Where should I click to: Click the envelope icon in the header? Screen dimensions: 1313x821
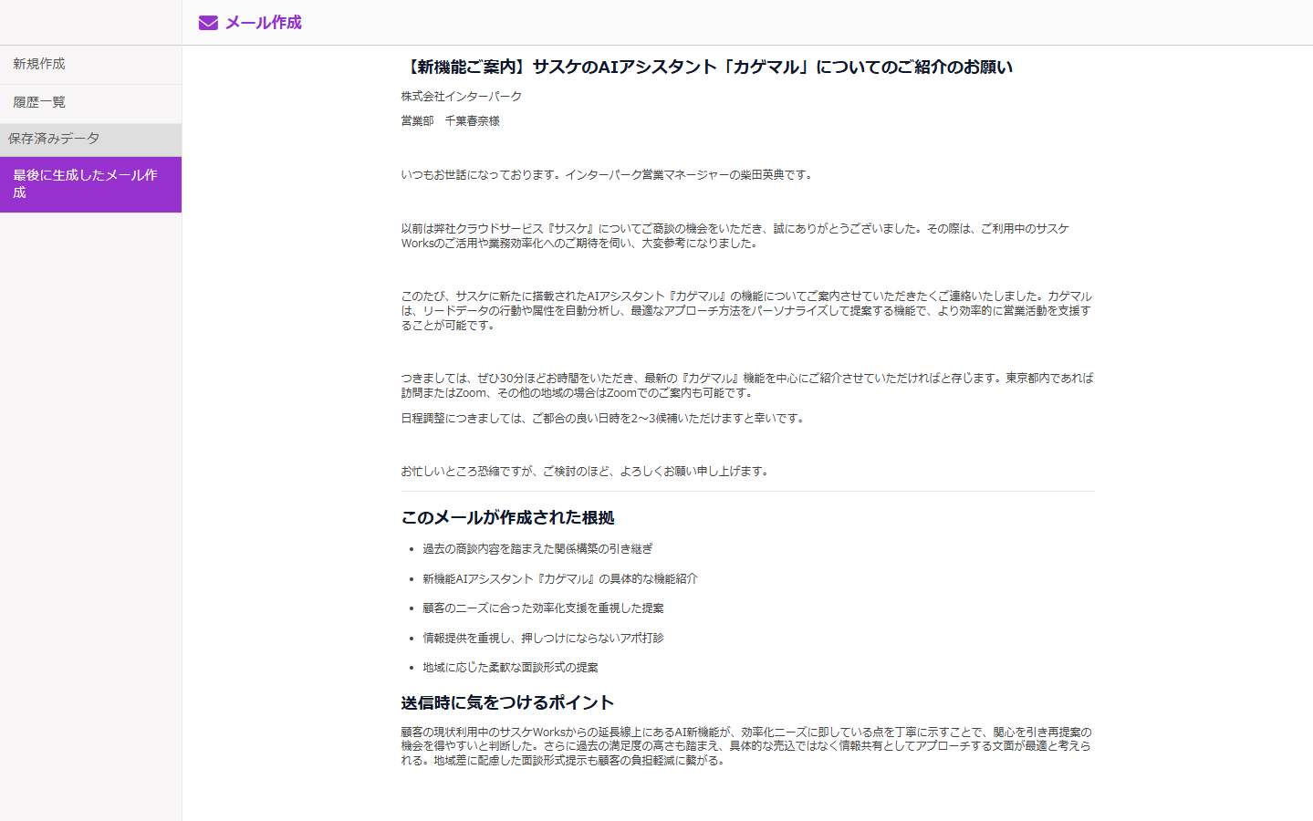[x=208, y=23]
